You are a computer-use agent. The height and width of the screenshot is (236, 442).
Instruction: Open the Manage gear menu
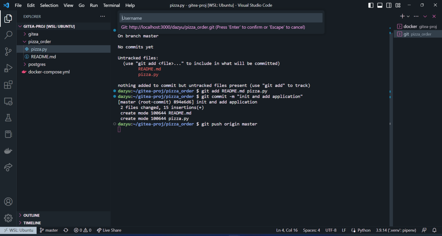[x=8, y=218]
